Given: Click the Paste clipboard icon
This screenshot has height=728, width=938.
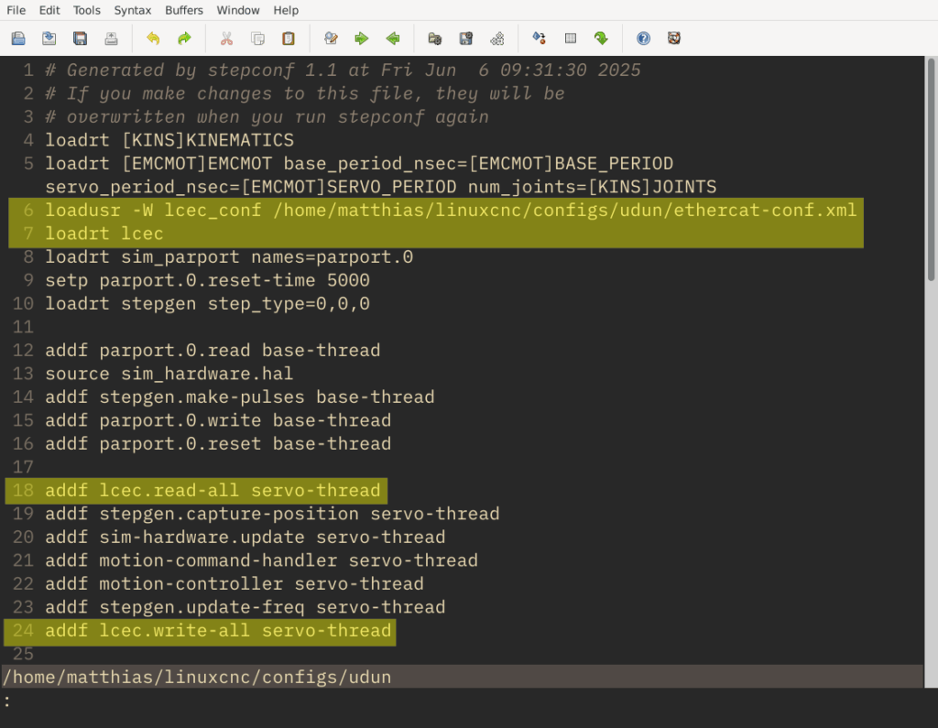Looking at the screenshot, I should pyautogui.click(x=289, y=38).
